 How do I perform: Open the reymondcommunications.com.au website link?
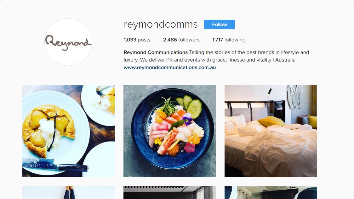(170, 67)
